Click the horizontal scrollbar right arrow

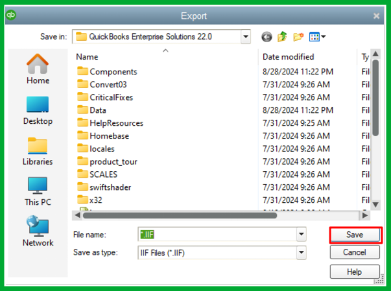(364, 215)
